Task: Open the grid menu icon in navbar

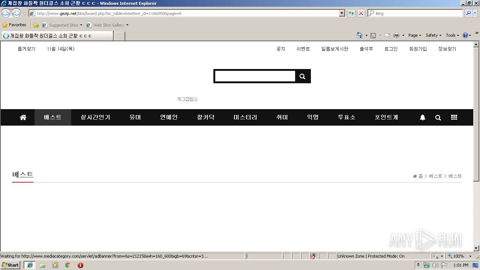Action: [x=454, y=117]
